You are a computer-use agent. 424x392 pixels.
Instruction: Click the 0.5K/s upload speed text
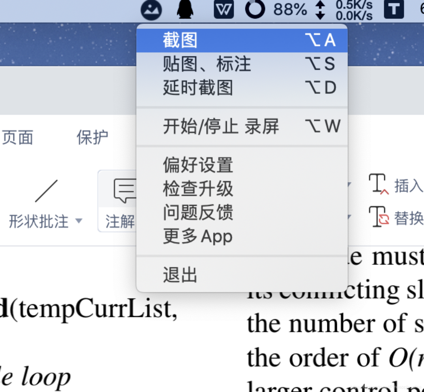tap(354, 4)
